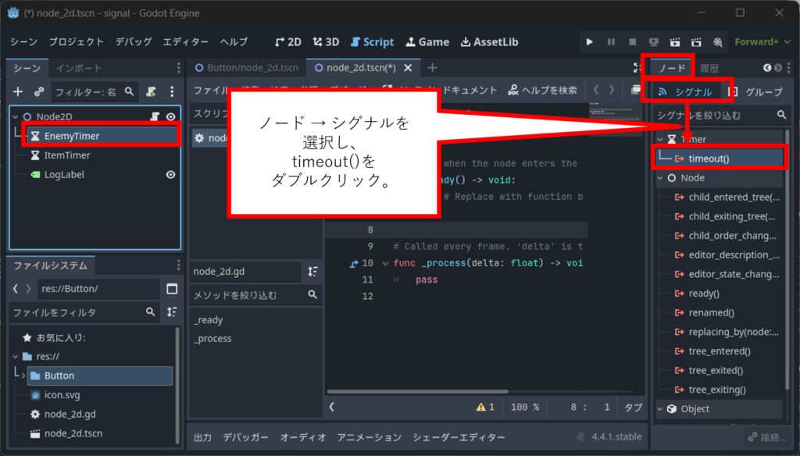This screenshot has width=800, height=456.
Task: Switch to the Game workspace
Action: pyautogui.click(x=427, y=42)
